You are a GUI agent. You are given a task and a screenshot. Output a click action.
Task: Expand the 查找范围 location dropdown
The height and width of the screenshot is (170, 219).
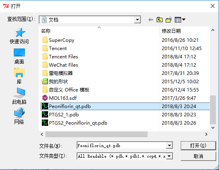tap(137, 20)
